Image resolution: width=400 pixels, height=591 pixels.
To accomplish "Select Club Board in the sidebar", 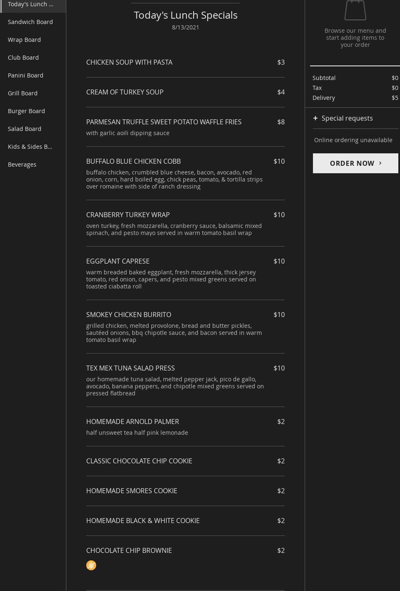I will point(23,58).
